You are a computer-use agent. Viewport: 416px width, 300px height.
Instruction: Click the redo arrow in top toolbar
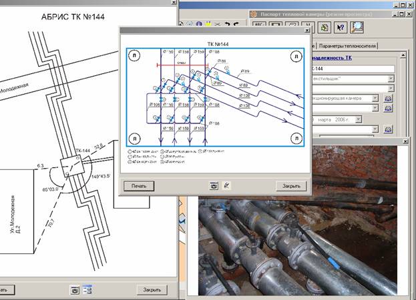coord(238,24)
